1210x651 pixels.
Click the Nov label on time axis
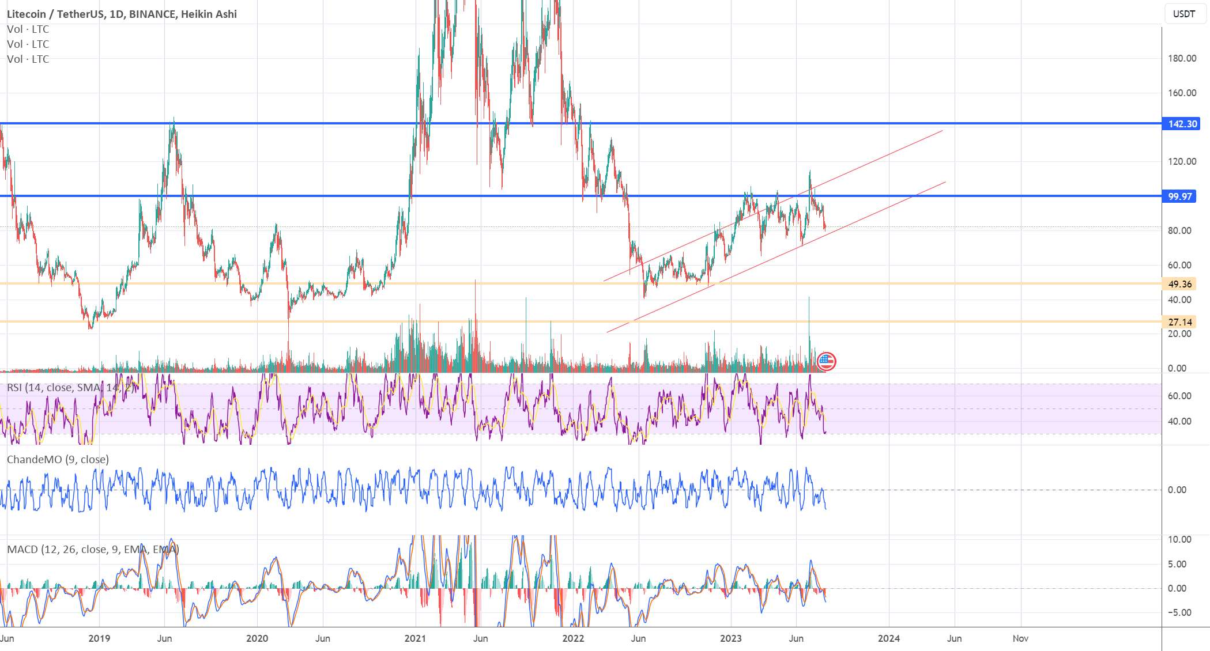[1020, 638]
